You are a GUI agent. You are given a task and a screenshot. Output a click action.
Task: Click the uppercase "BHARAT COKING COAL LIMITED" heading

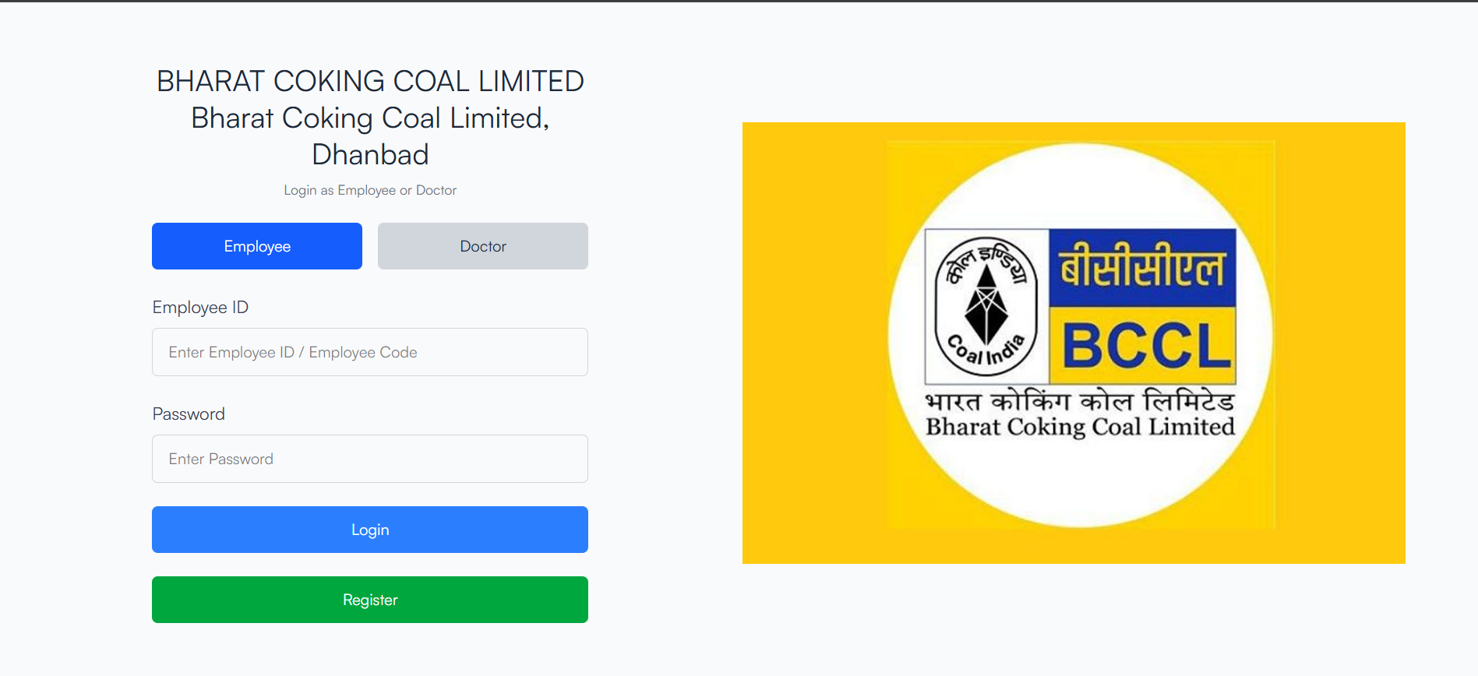pyautogui.click(x=370, y=81)
